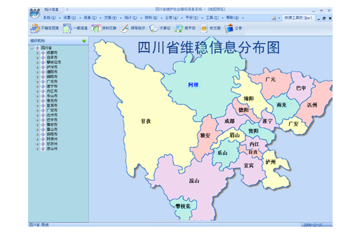Click the 南充 region on the map
363x237 pixels.
(x=281, y=105)
